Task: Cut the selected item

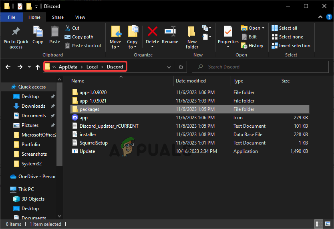Action: (72, 28)
